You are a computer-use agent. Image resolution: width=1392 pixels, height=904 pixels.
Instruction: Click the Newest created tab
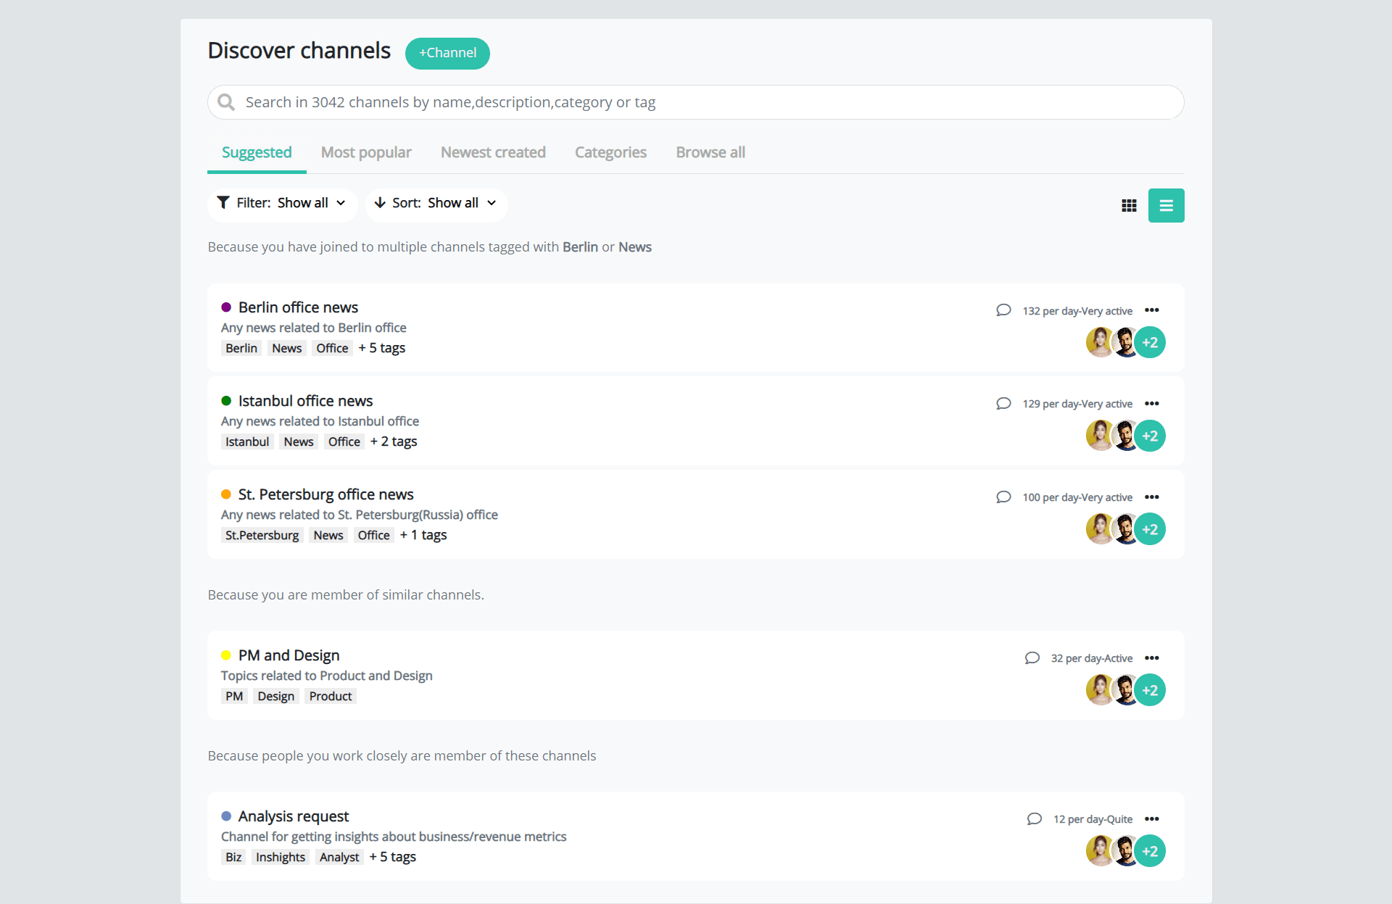pyautogui.click(x=492, y=152)
